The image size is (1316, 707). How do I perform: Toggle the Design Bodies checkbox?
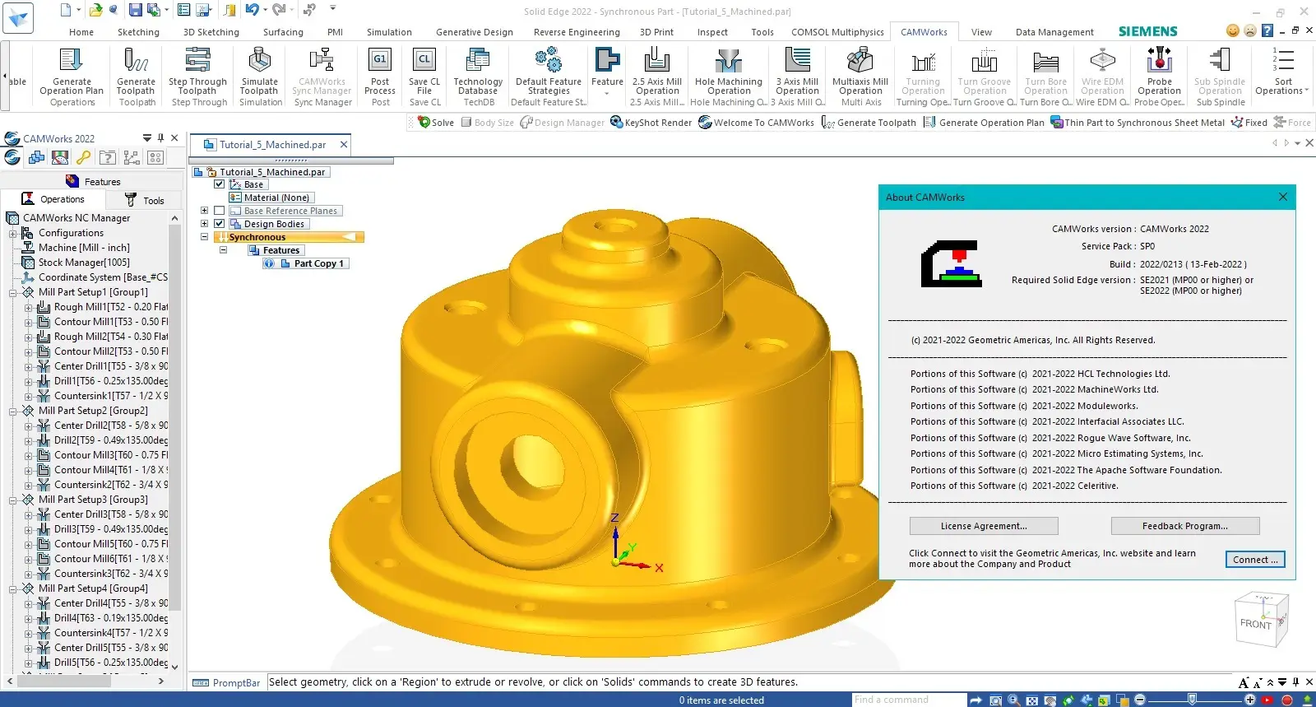click(220, 224)
